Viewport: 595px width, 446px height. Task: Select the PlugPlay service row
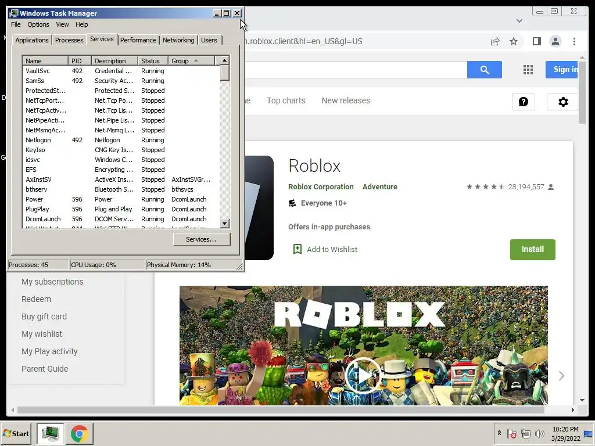pos(121,209)
